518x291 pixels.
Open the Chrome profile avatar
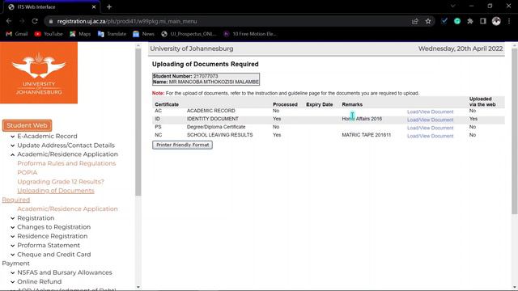pos(496,21)
